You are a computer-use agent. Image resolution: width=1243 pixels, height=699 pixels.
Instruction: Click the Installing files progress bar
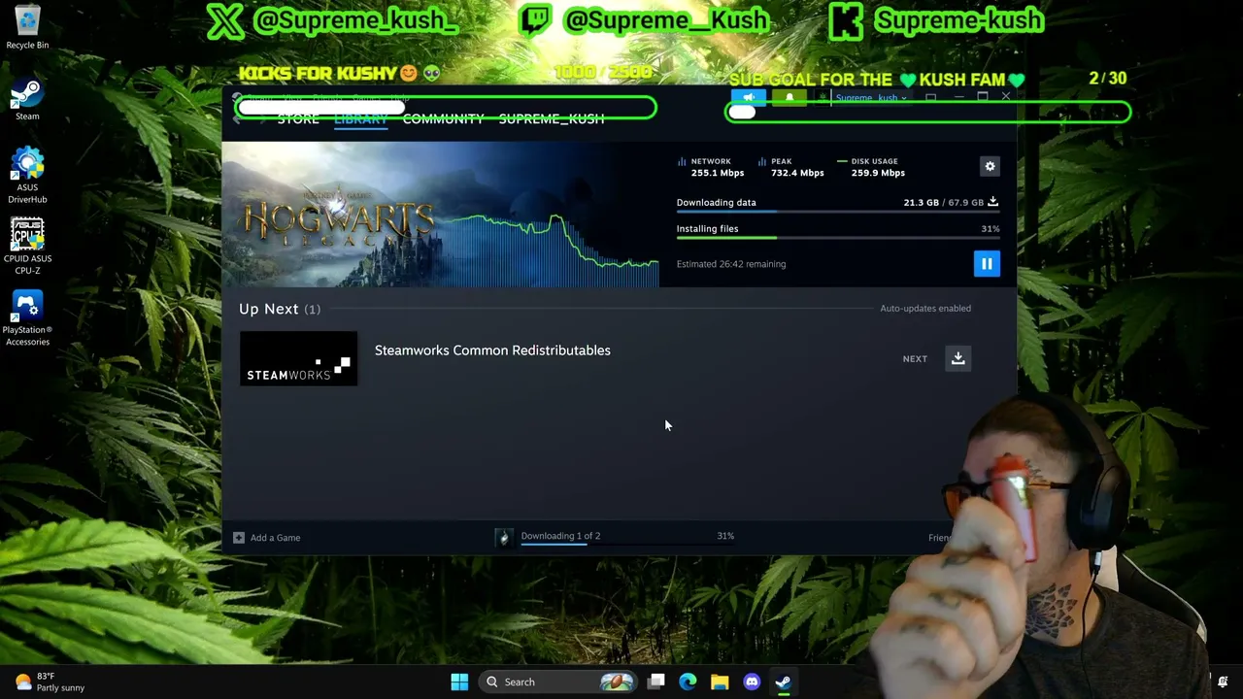[x=838, y=238]
